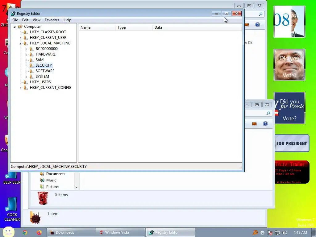316x237 pixels.
Task: Click the smiley Start button
Action: pyautogui.click(x=8, y=232)
